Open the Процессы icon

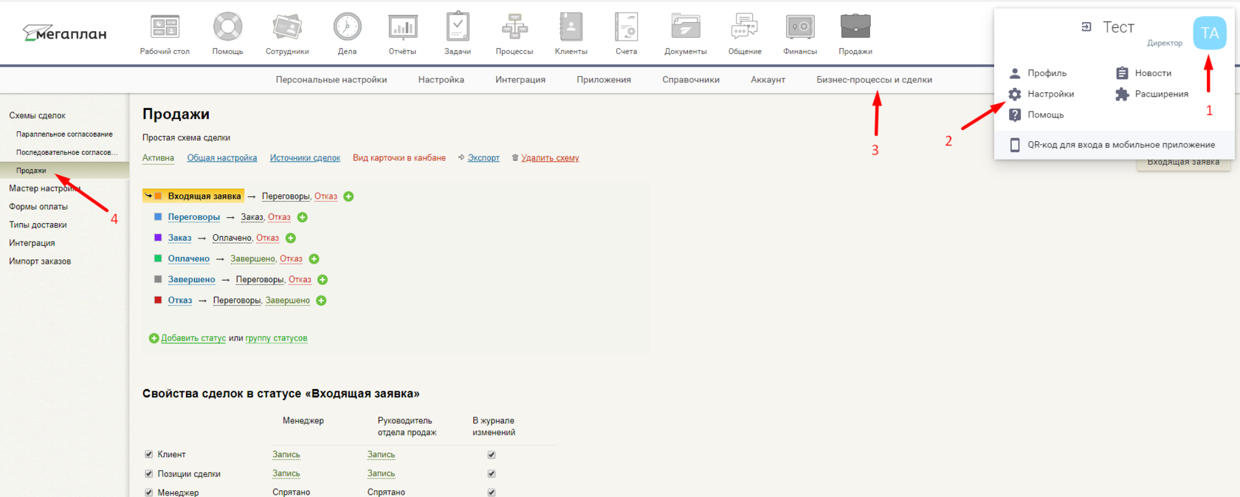[514, 27]
